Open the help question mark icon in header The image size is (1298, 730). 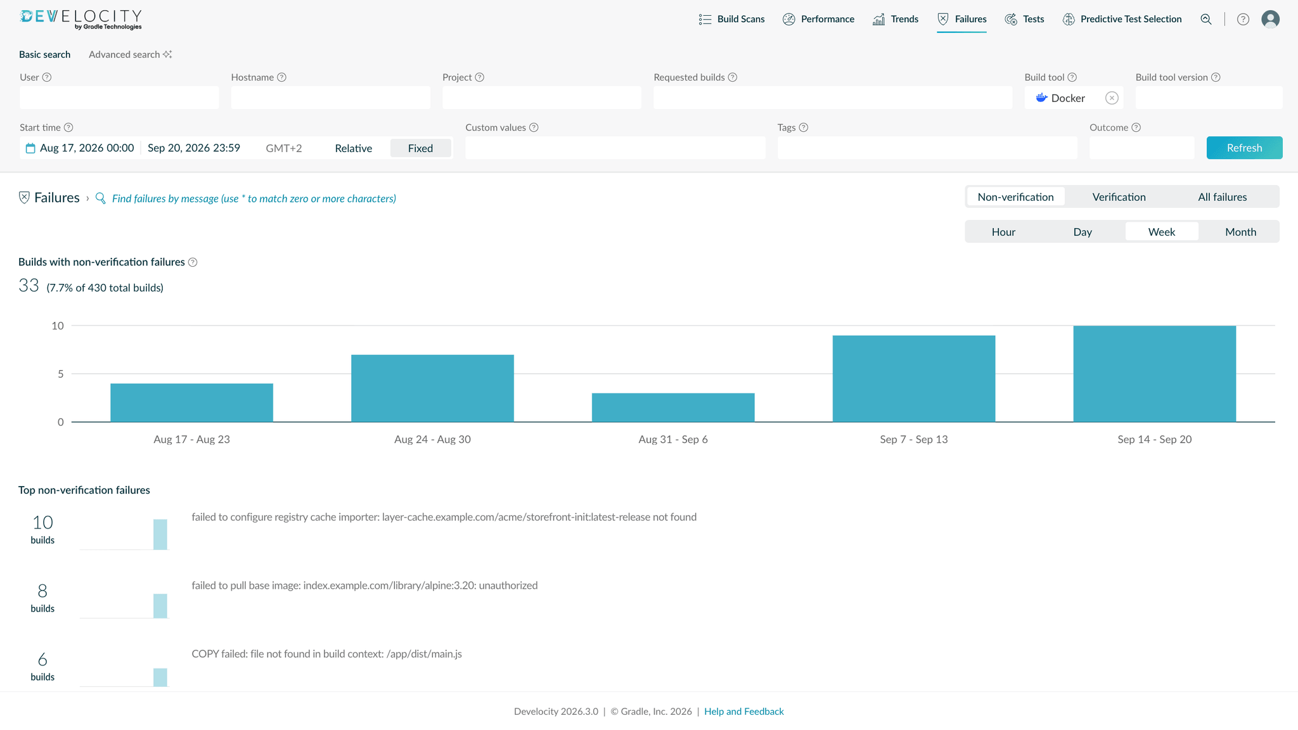1243,19
